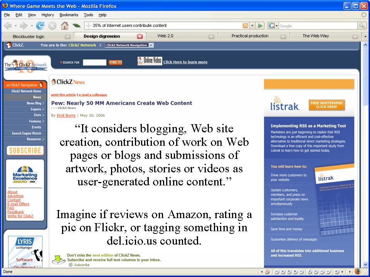
Task: Click the music note player icon in status bar
Action: (x=267, y=272)
